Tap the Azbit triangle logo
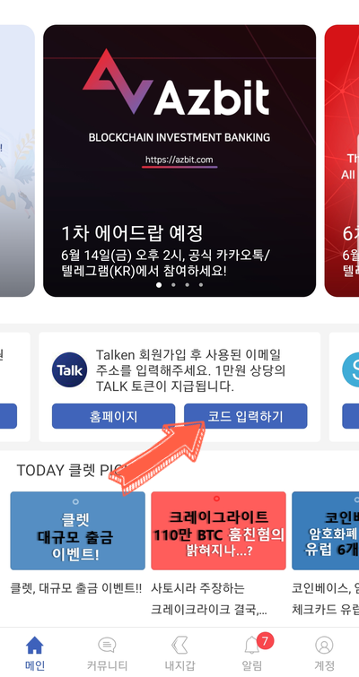This screenshot has width=359, height=677. 118,82
